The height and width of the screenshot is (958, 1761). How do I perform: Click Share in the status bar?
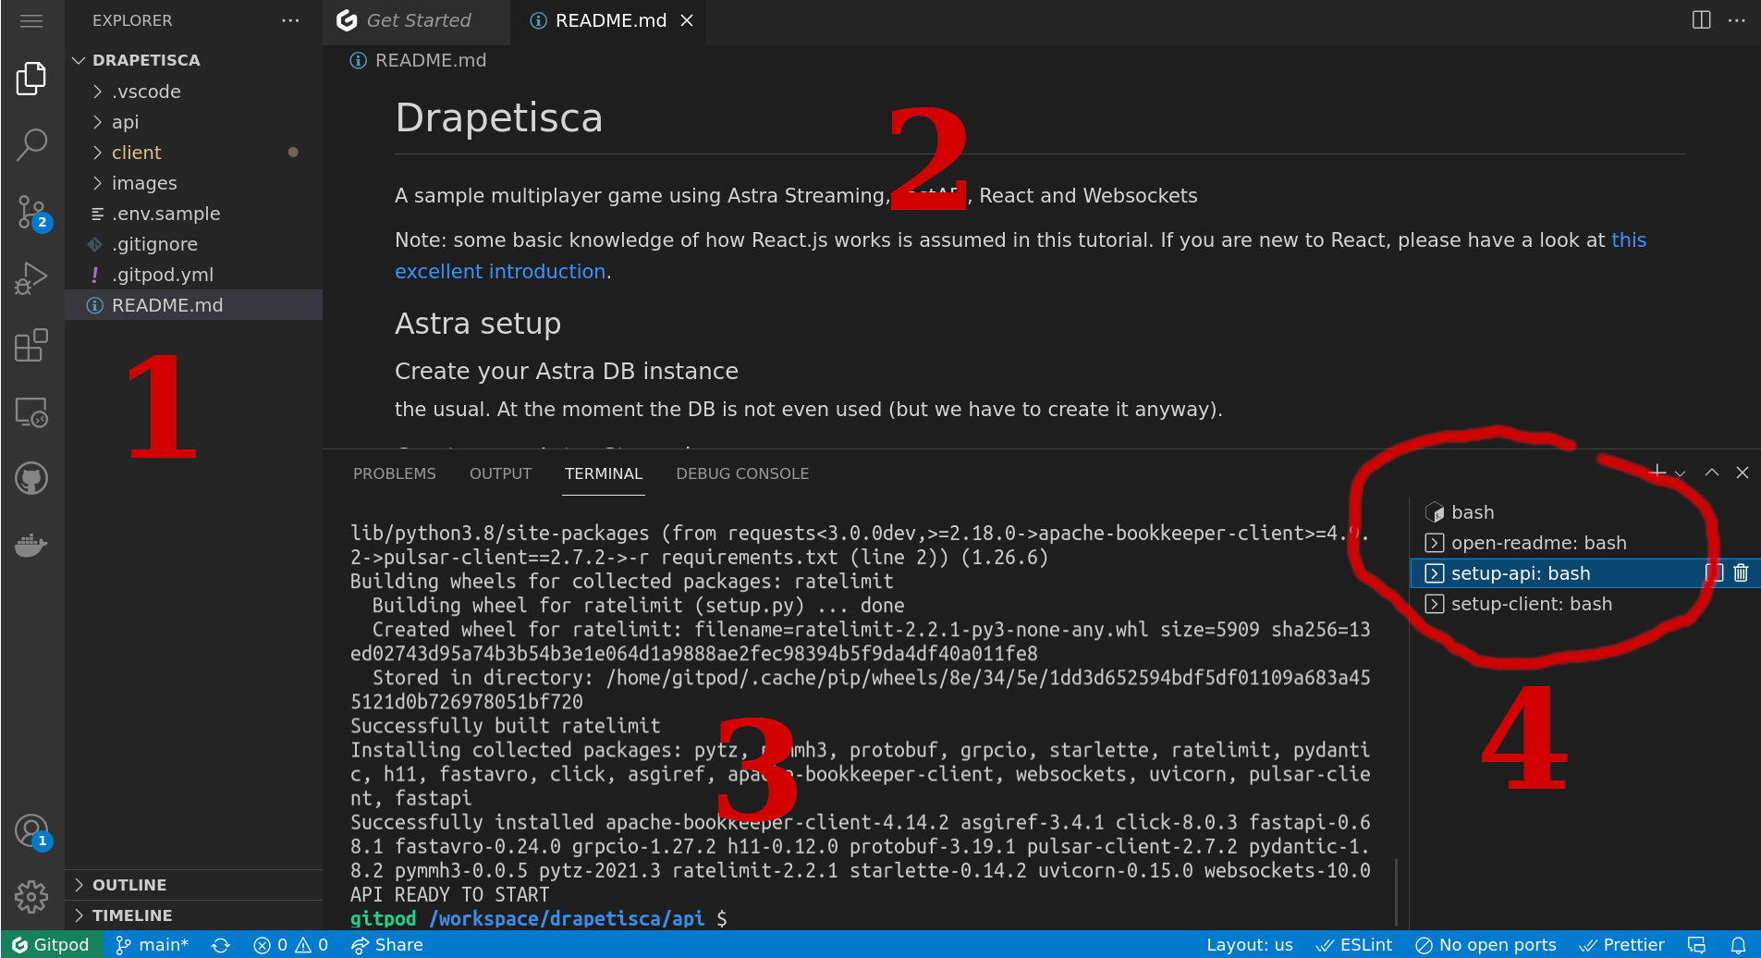pyautogui.click(x=387, y=945)
